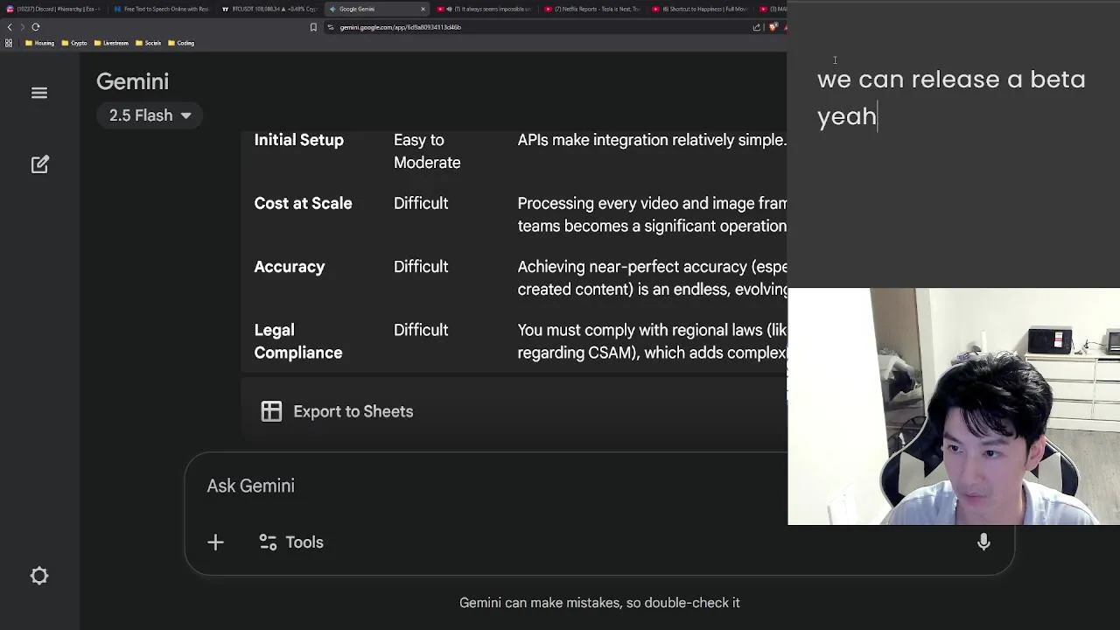1120x630 pixels.
Task: Go forward with browser forward arrow
Action: pos(23,27)
